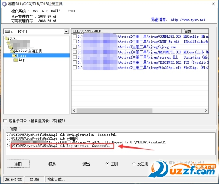The image size is (219, 184).
Task: Tick the checkbox for COMDLG32.OCX
Action: (75, 37)
